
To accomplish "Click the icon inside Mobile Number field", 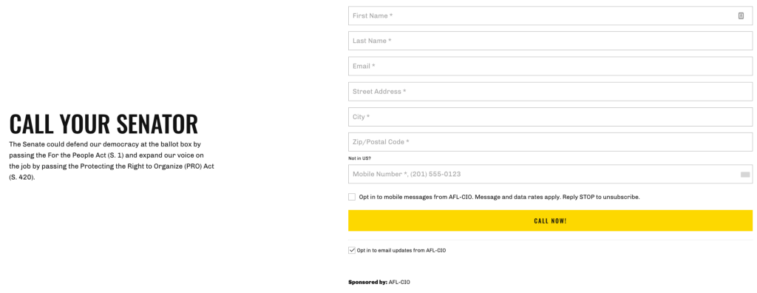I will [x=745, y=175].
